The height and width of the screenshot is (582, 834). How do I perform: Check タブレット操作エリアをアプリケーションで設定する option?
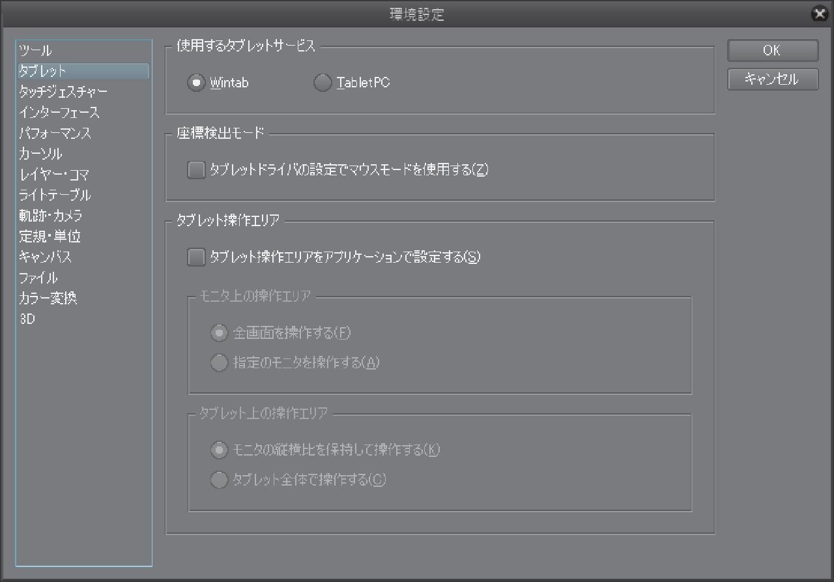point(195,257)
